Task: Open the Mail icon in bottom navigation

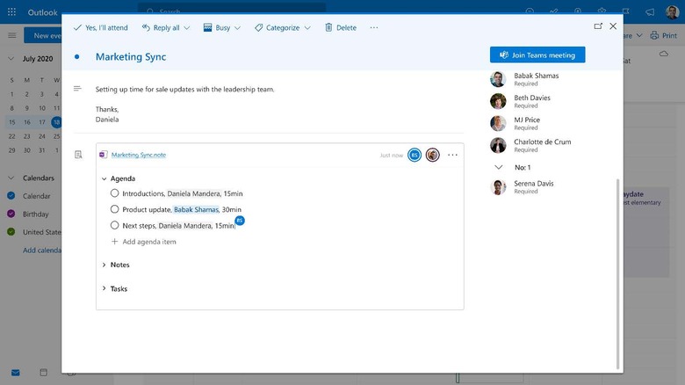Action: [15, 373]
